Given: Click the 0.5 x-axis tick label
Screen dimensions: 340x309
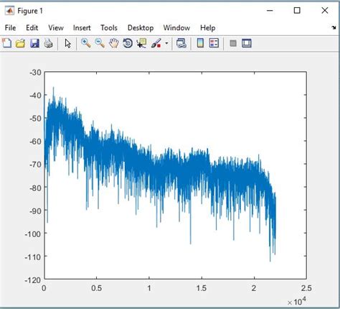Looking at the screenshot, I should (96, 288).
